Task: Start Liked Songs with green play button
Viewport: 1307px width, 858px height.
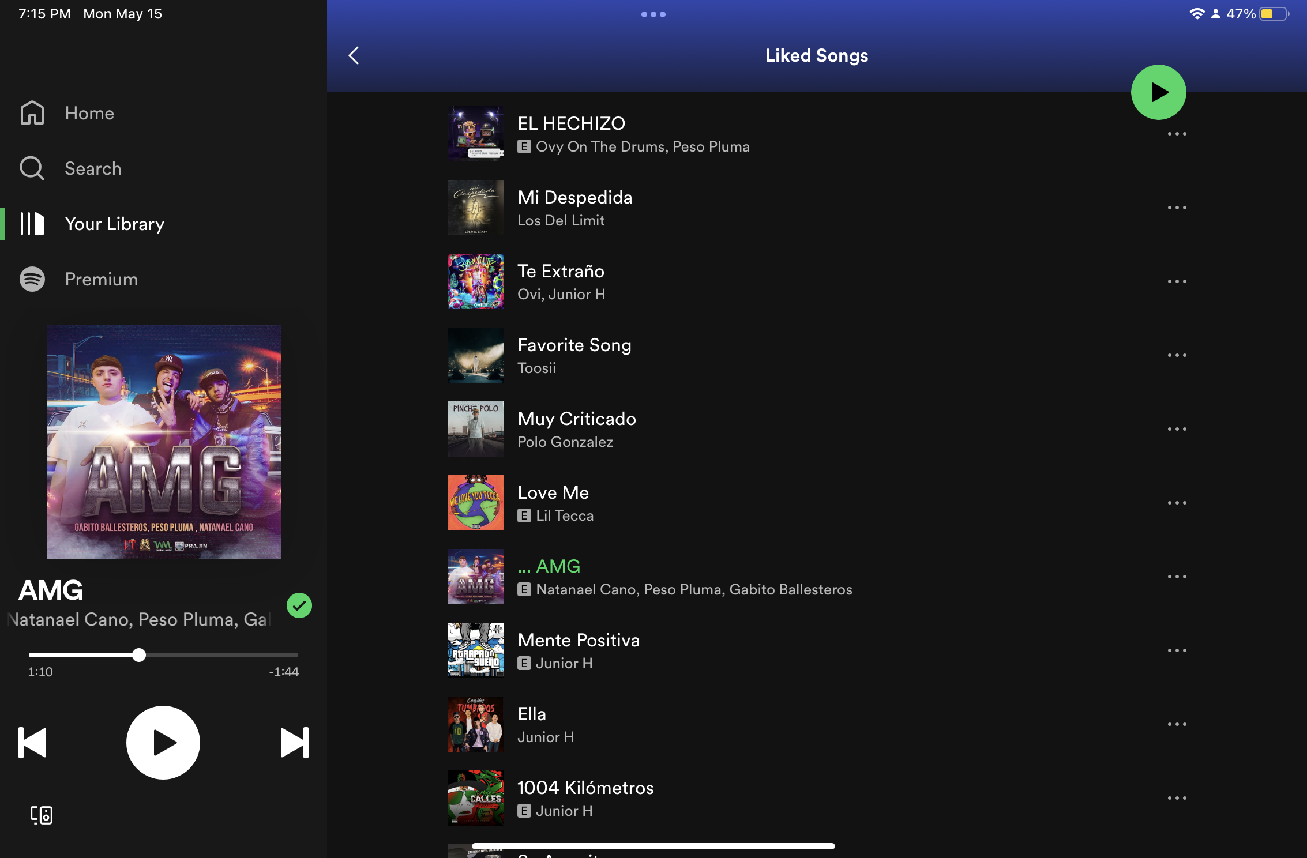Action: 1158,92
